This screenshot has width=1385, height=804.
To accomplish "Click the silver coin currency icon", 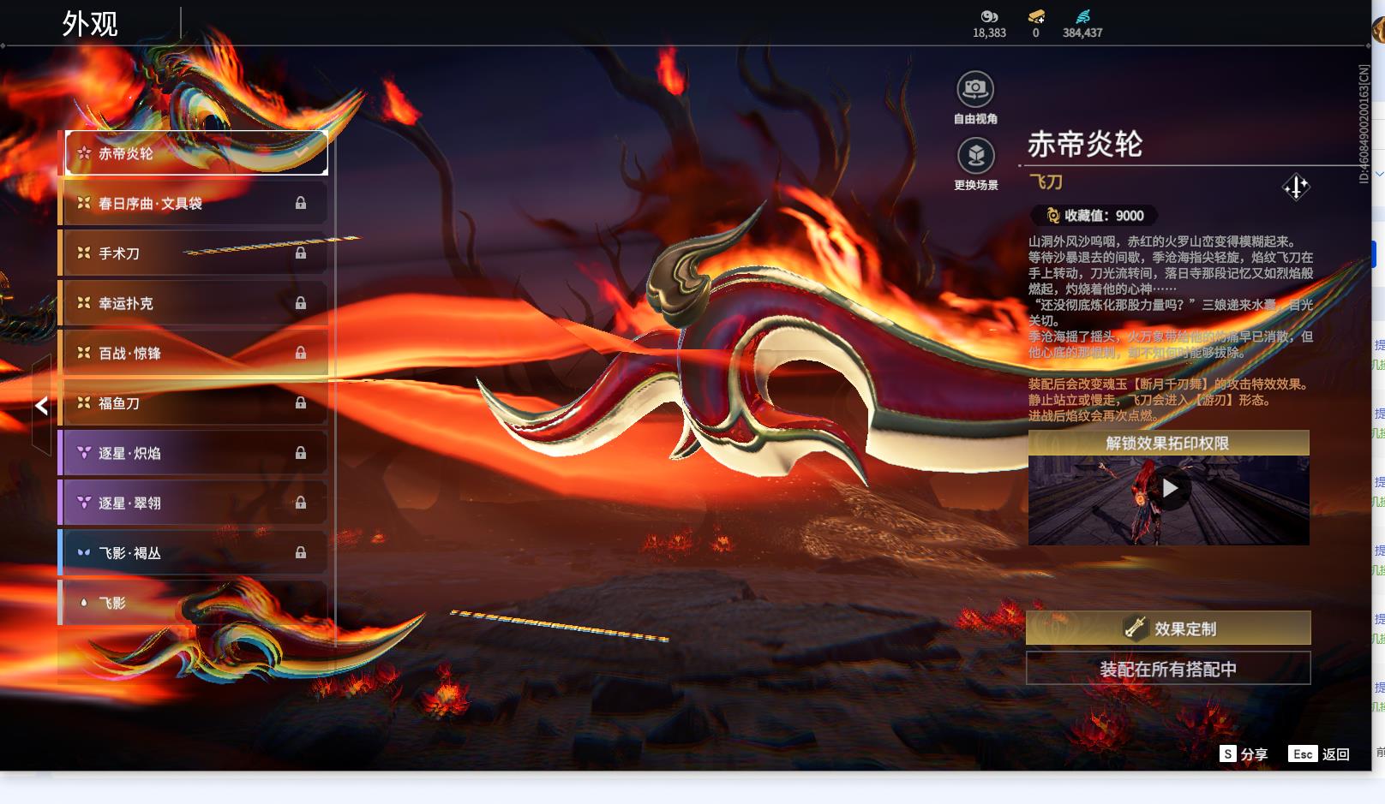I will pyautogui.click(x=989, y=16).
